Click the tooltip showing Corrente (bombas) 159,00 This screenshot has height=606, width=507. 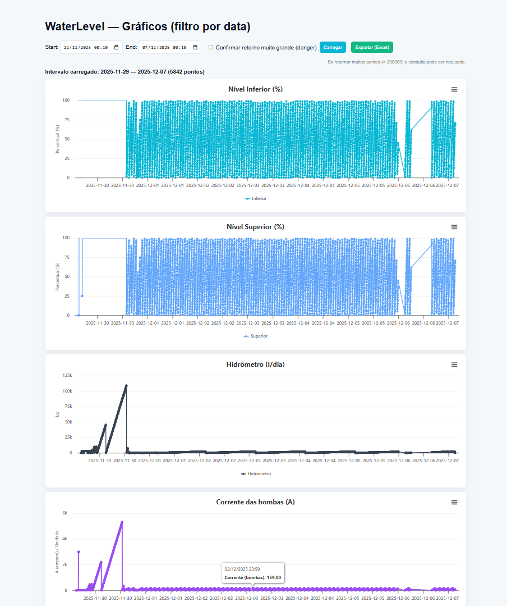tap(252, 573)
